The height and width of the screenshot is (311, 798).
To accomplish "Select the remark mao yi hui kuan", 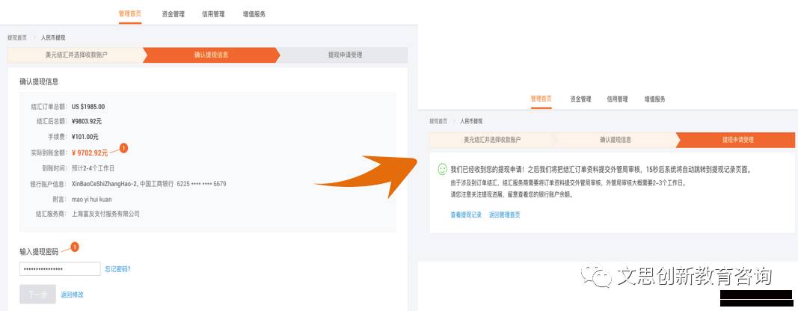I will coord(91,199).
